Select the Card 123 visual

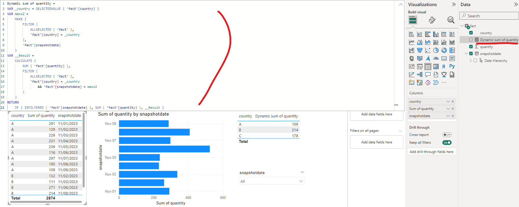coord(444,58)
